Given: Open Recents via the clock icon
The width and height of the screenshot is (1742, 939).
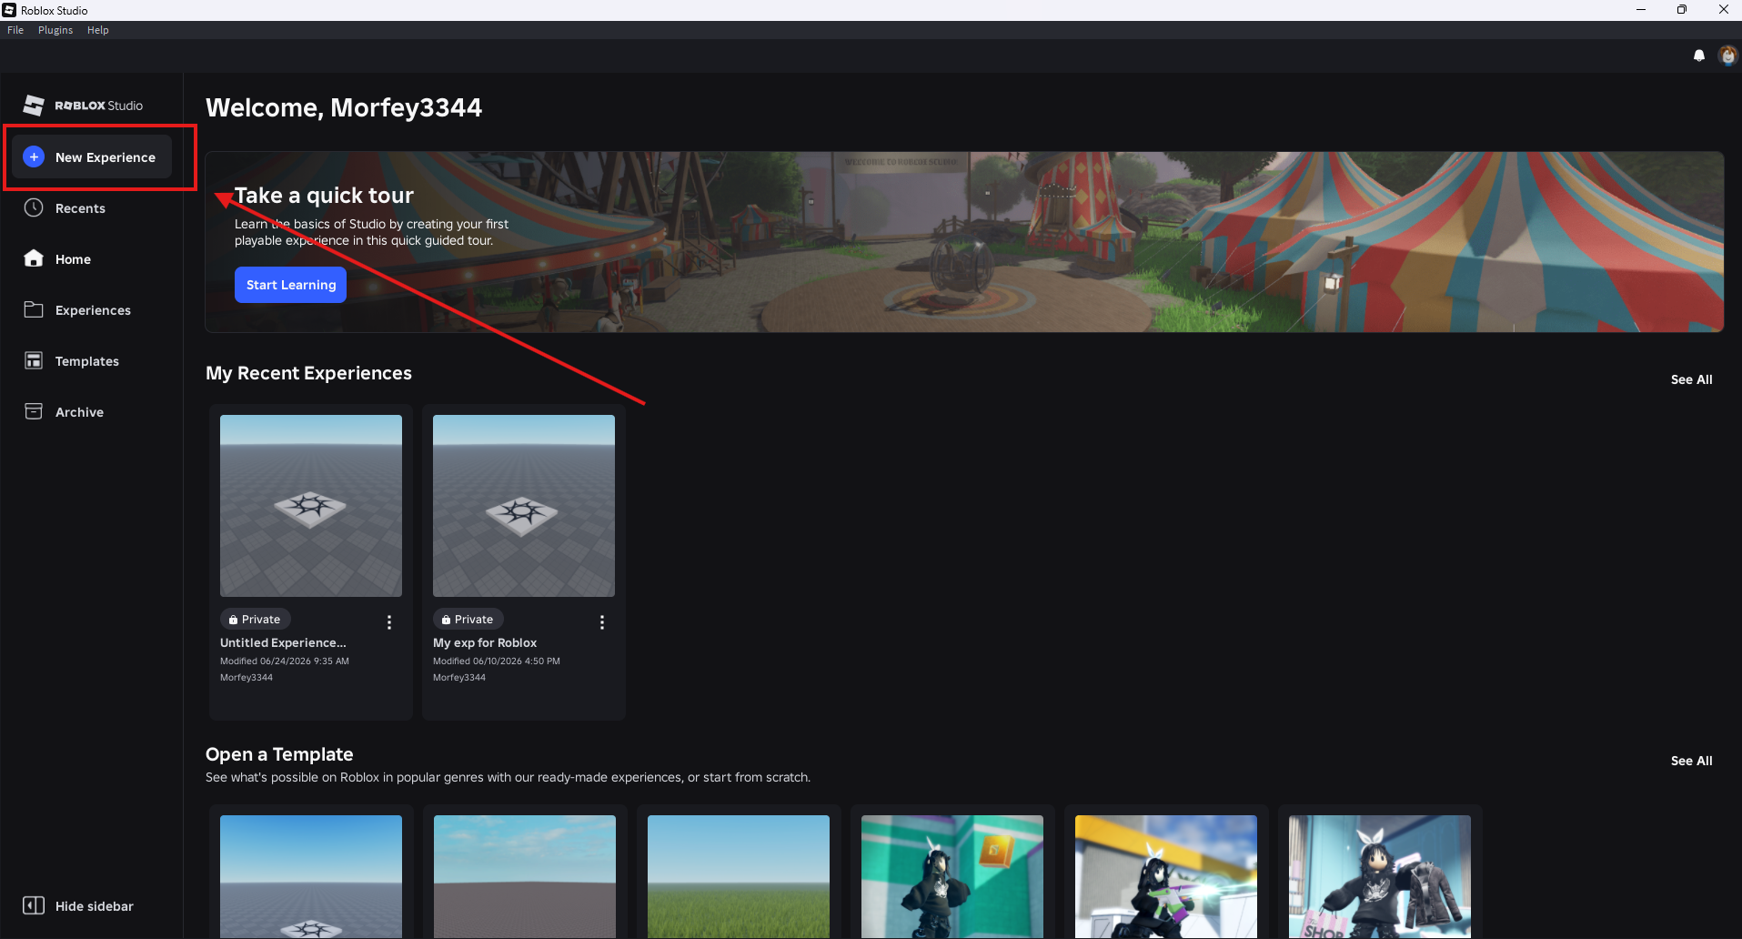Looking at the screenshot, I should [34, 207].
